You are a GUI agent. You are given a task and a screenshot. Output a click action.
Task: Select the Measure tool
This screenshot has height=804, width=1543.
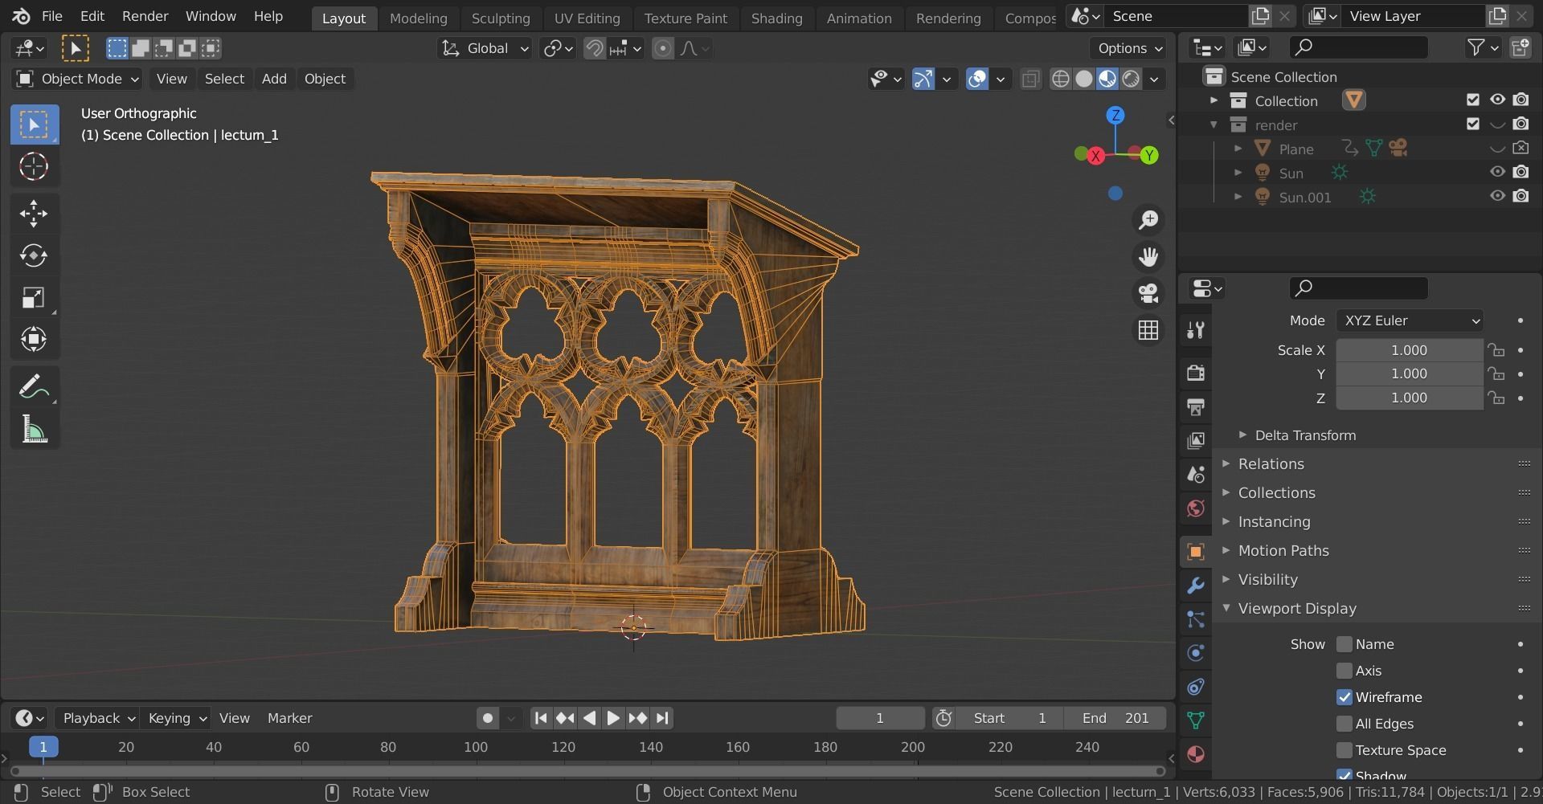(x=34, y=429)
